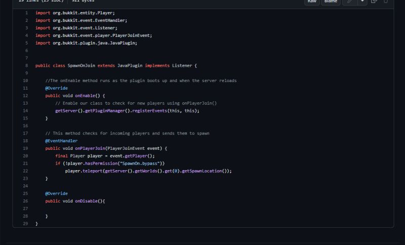Click the 'This method checks' comment
Viewport: 405px width, 245px height.
point(128,134)
